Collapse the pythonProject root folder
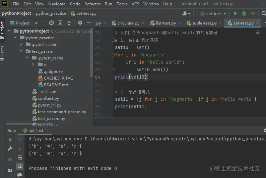 point(9,31)
